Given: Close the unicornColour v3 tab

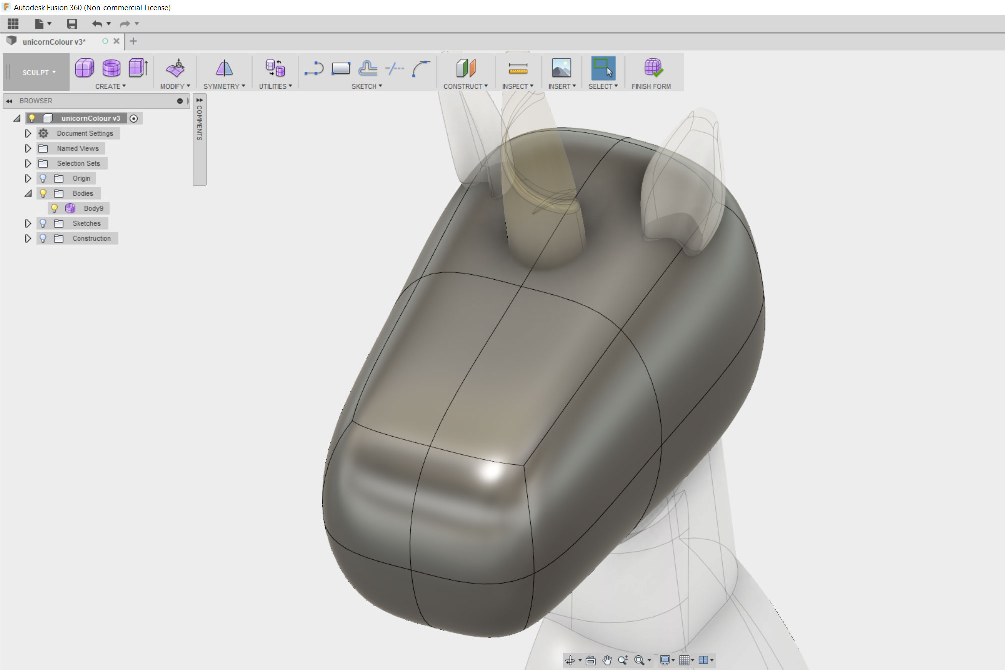Looking at the screenshot, I should (116, 41).
